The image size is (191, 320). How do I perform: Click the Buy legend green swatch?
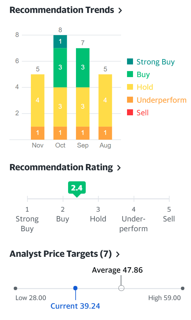(130, 75)
